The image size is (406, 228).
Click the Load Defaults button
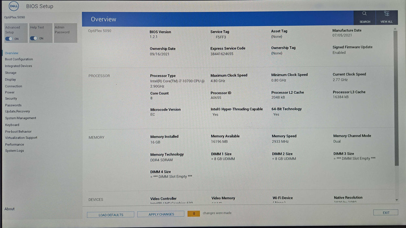point(111,215)
